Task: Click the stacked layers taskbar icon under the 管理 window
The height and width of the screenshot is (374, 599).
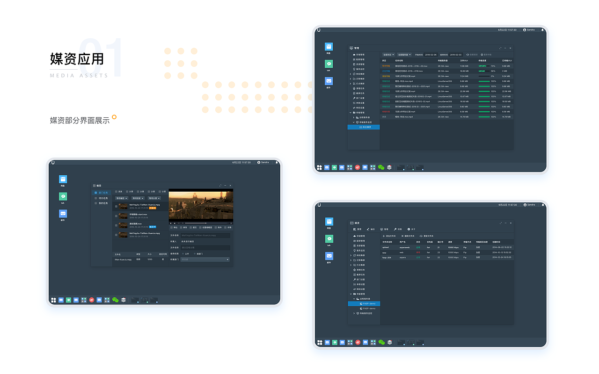Action: tap(389, 167)
